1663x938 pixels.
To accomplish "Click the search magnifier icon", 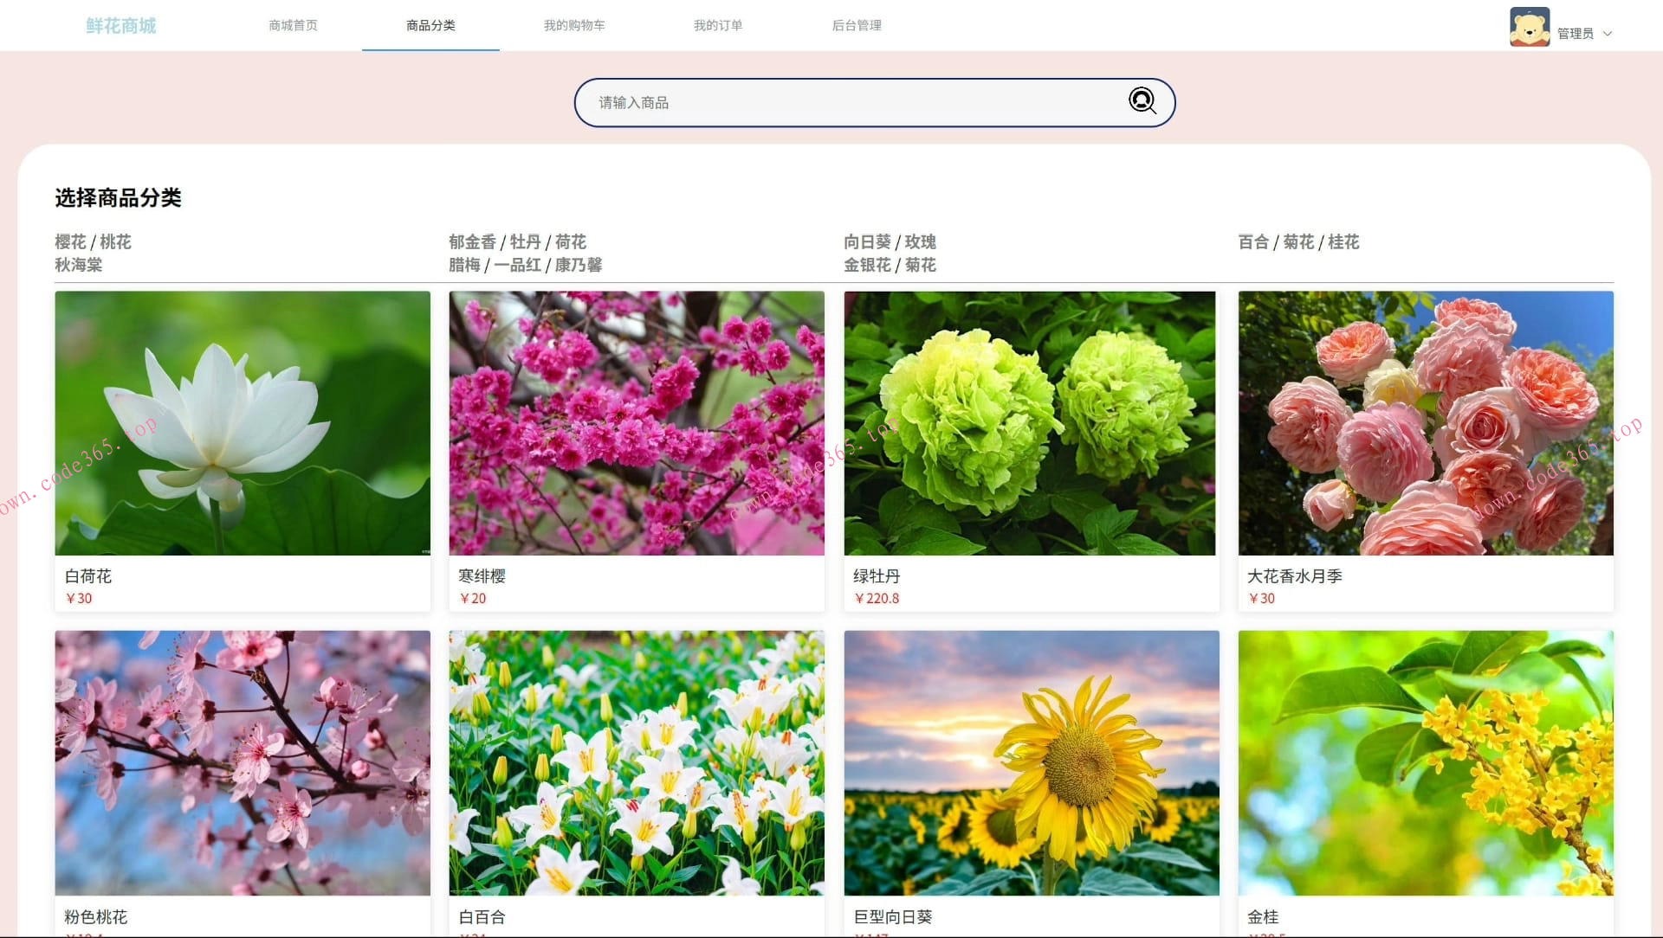I will (1142, 101).
